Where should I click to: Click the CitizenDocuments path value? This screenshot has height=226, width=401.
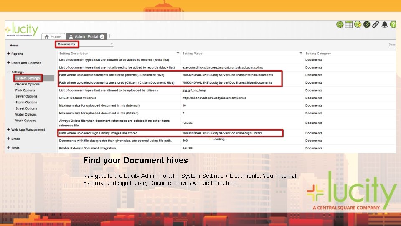tap(227, 83)
